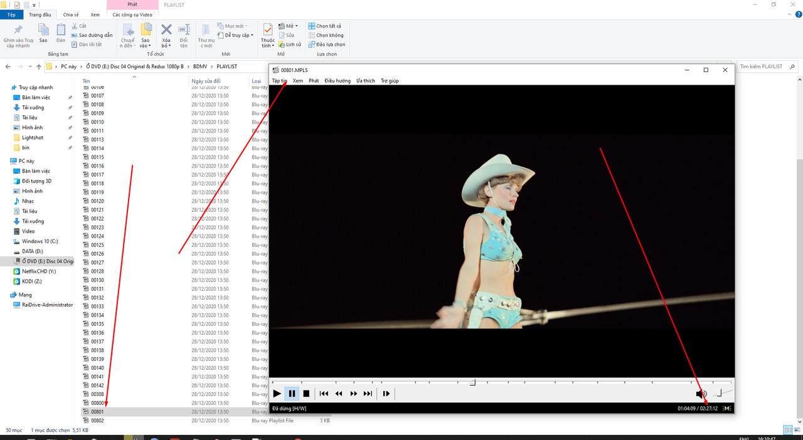Screen dimensions: 803x440
Task: Select NetflixCHD (Y:) drive
Action: [x=38, y=271]
